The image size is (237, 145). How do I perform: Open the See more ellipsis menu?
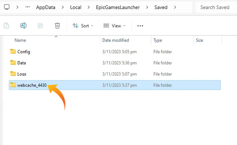click(140, 26)
